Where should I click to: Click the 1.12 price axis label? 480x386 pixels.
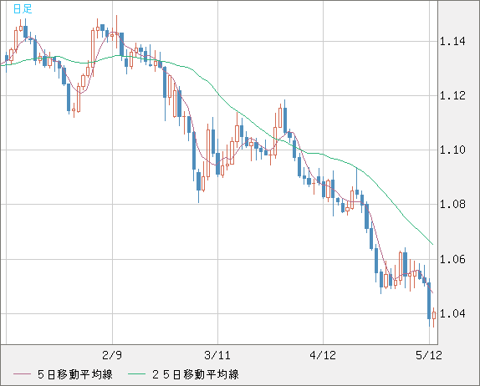[x=452, y=96]
